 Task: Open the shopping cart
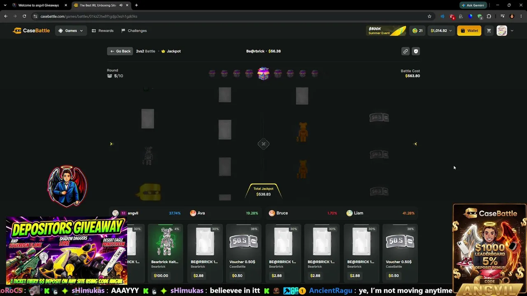pyautogui.click(x=489, y=30)
